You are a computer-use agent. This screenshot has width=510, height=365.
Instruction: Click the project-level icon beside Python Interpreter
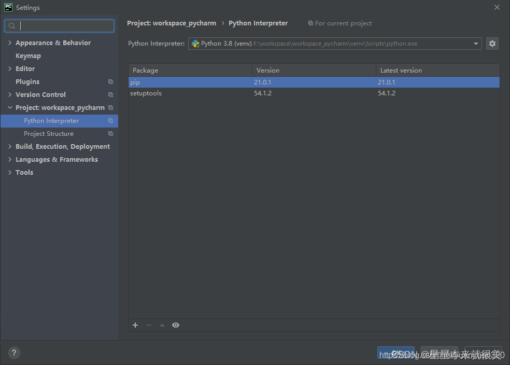point(110,121)
